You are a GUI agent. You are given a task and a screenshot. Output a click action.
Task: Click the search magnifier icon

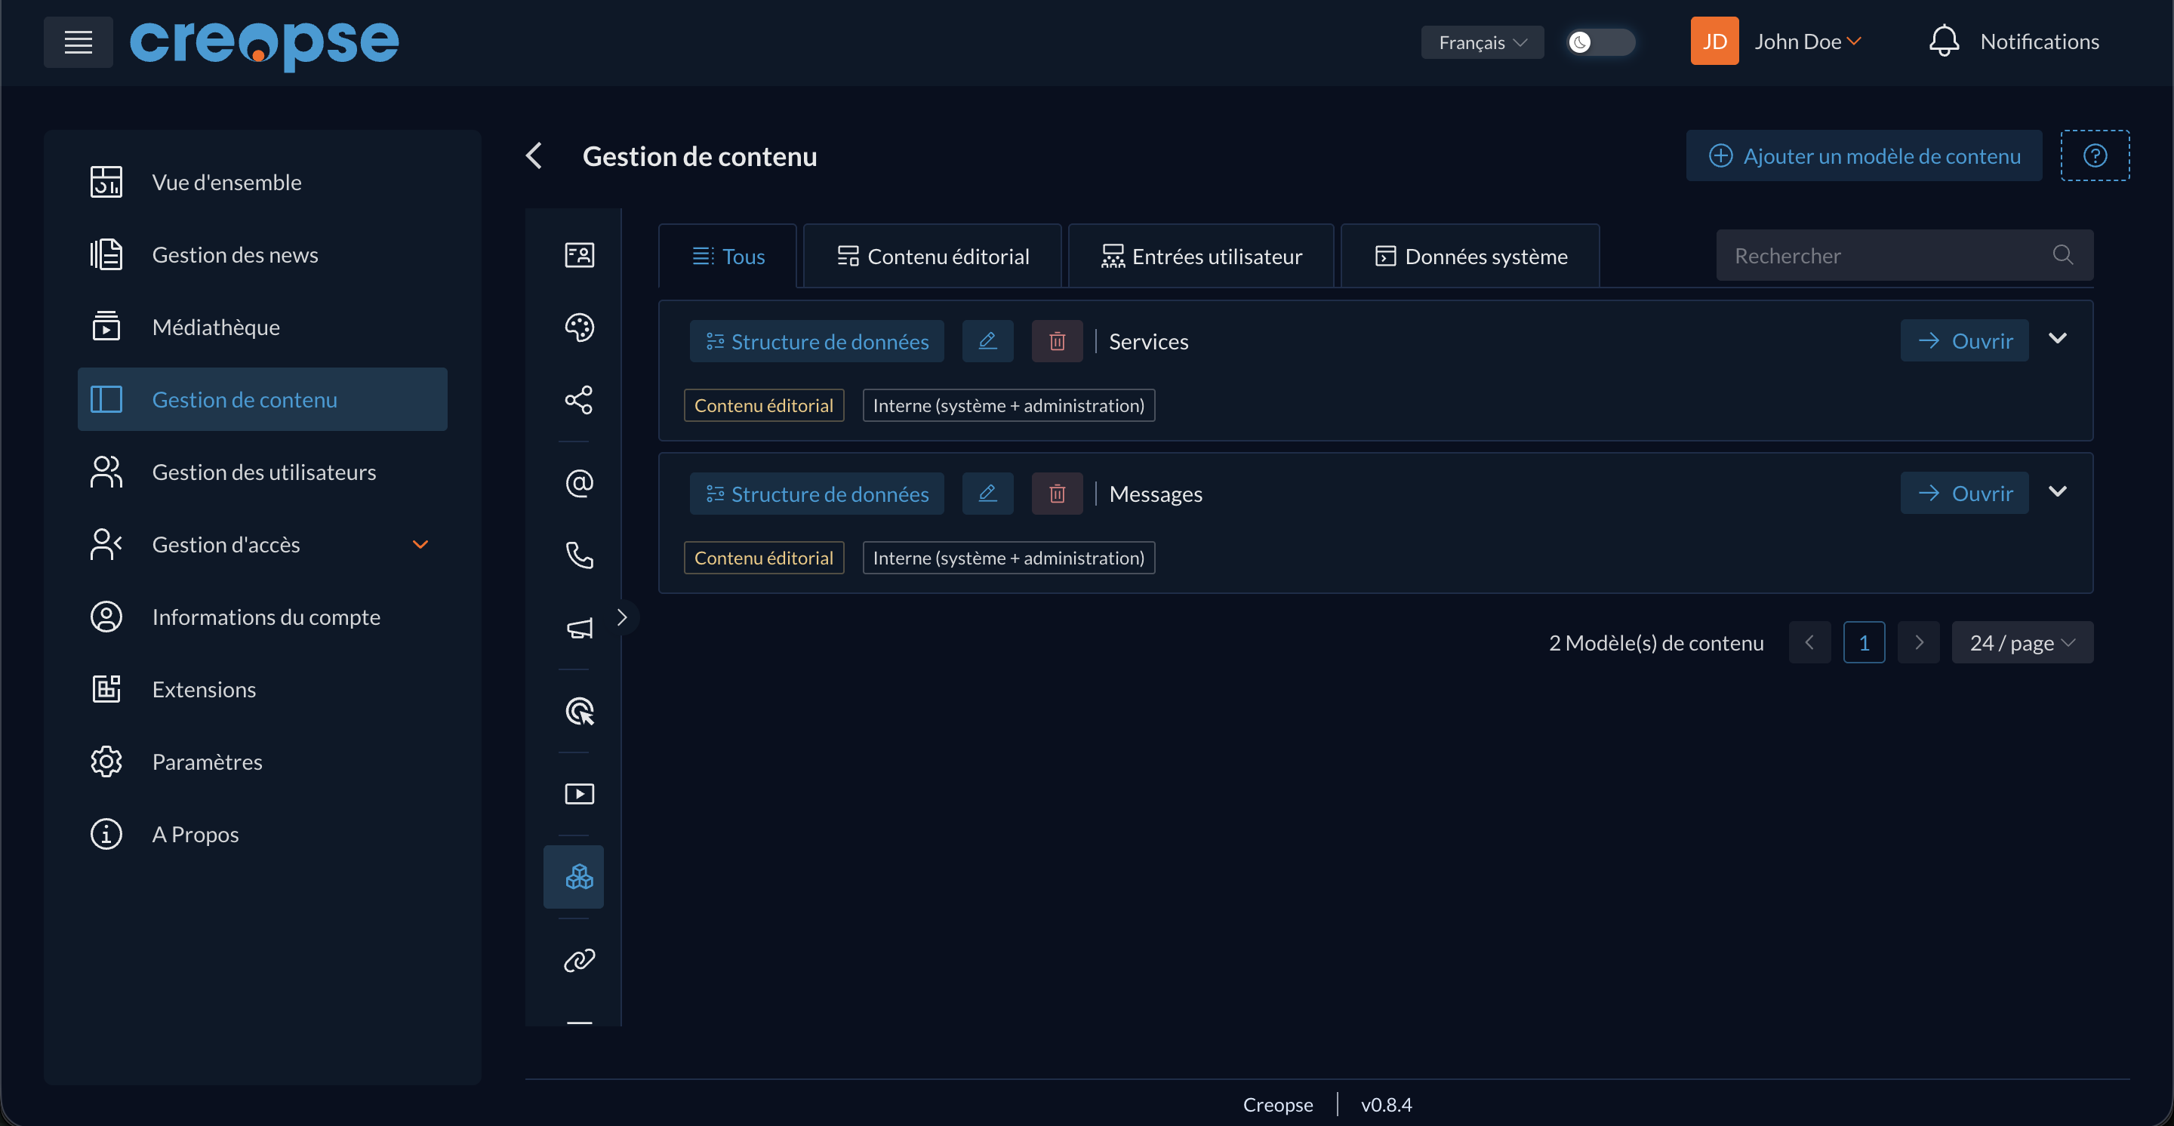tap(2062, 255)
